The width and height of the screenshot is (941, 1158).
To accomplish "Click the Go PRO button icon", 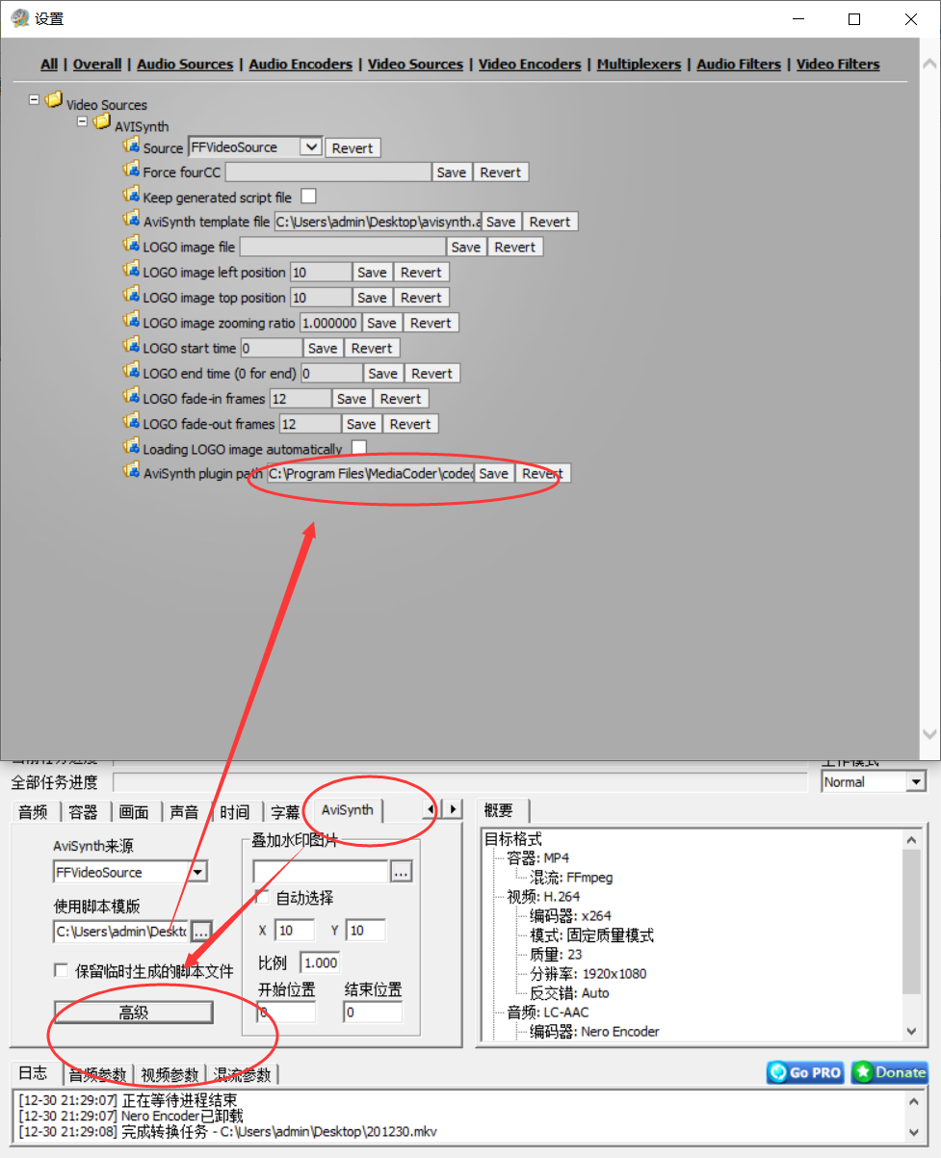I will pyautogui.click(x=778, y=1072).
